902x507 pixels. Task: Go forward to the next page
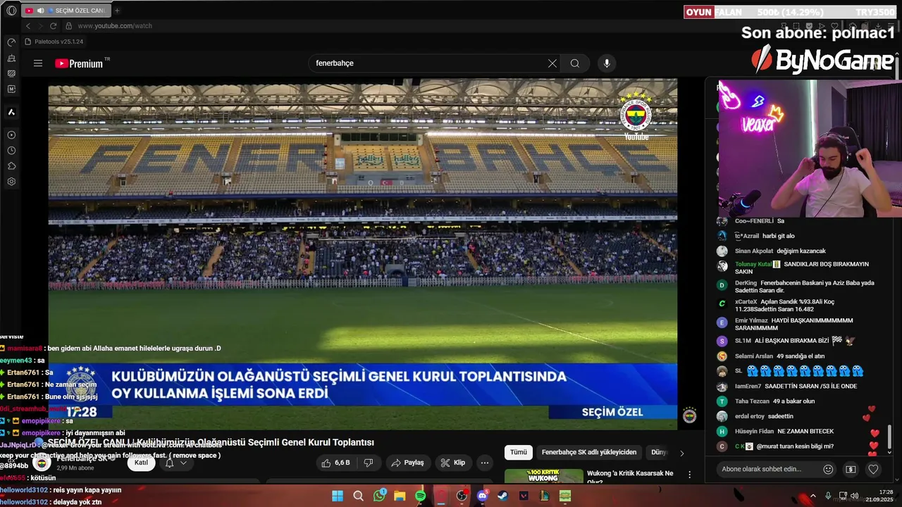tap(40, 26)
